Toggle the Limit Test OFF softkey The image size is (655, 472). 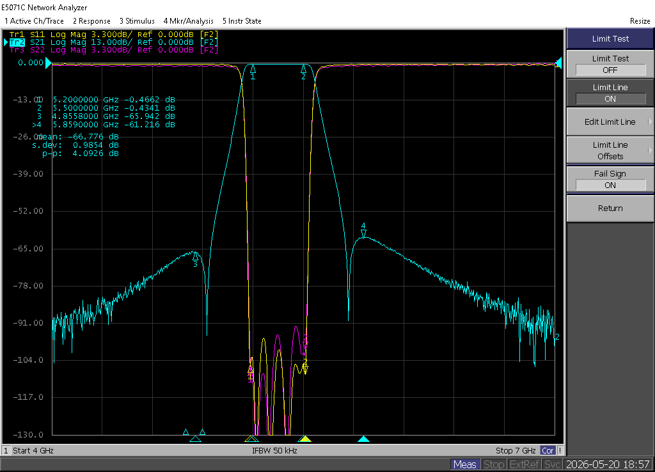click(610, 64)
